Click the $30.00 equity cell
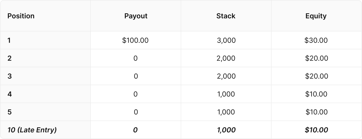The image size is (362, 139). click(x=316, y=40)
